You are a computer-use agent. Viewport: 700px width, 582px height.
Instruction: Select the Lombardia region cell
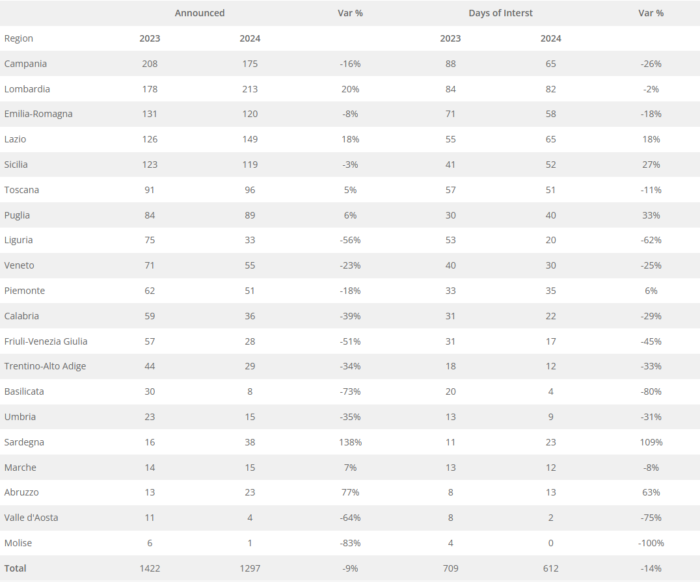pos(27,89)
